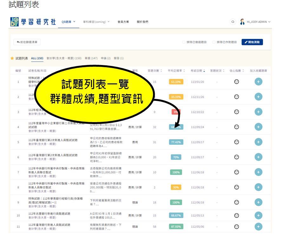Enable the 排除已做過題目 checkbox
286x235 pixels.
click(184, 42)
